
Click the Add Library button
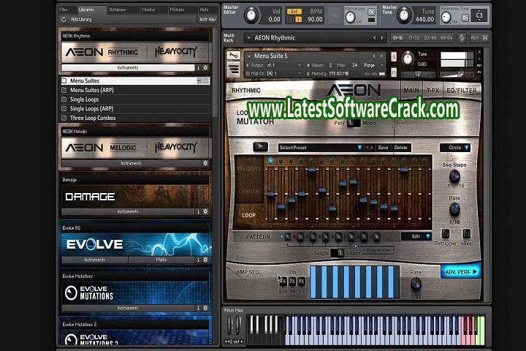tap(81, 19)
